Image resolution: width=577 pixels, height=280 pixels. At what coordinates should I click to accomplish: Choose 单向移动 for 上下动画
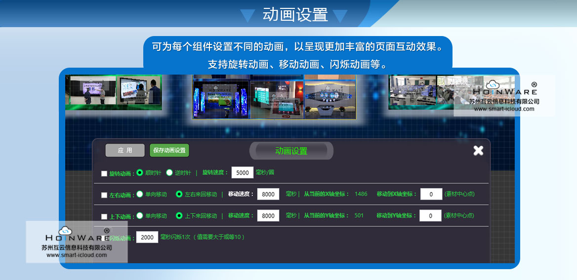click(x=140, y=216)
